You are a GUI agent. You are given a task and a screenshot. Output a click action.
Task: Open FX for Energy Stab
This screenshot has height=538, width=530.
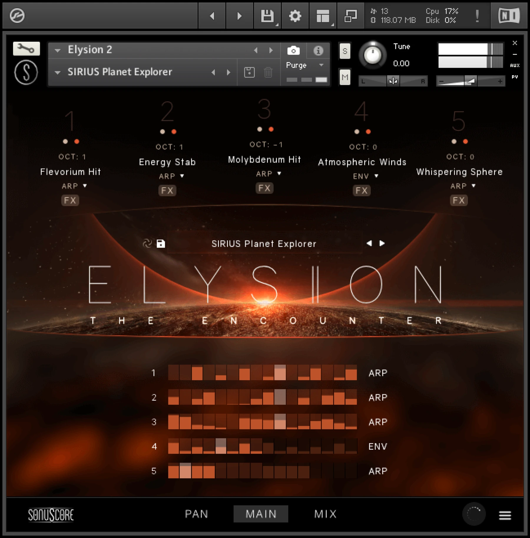(167, 190)
